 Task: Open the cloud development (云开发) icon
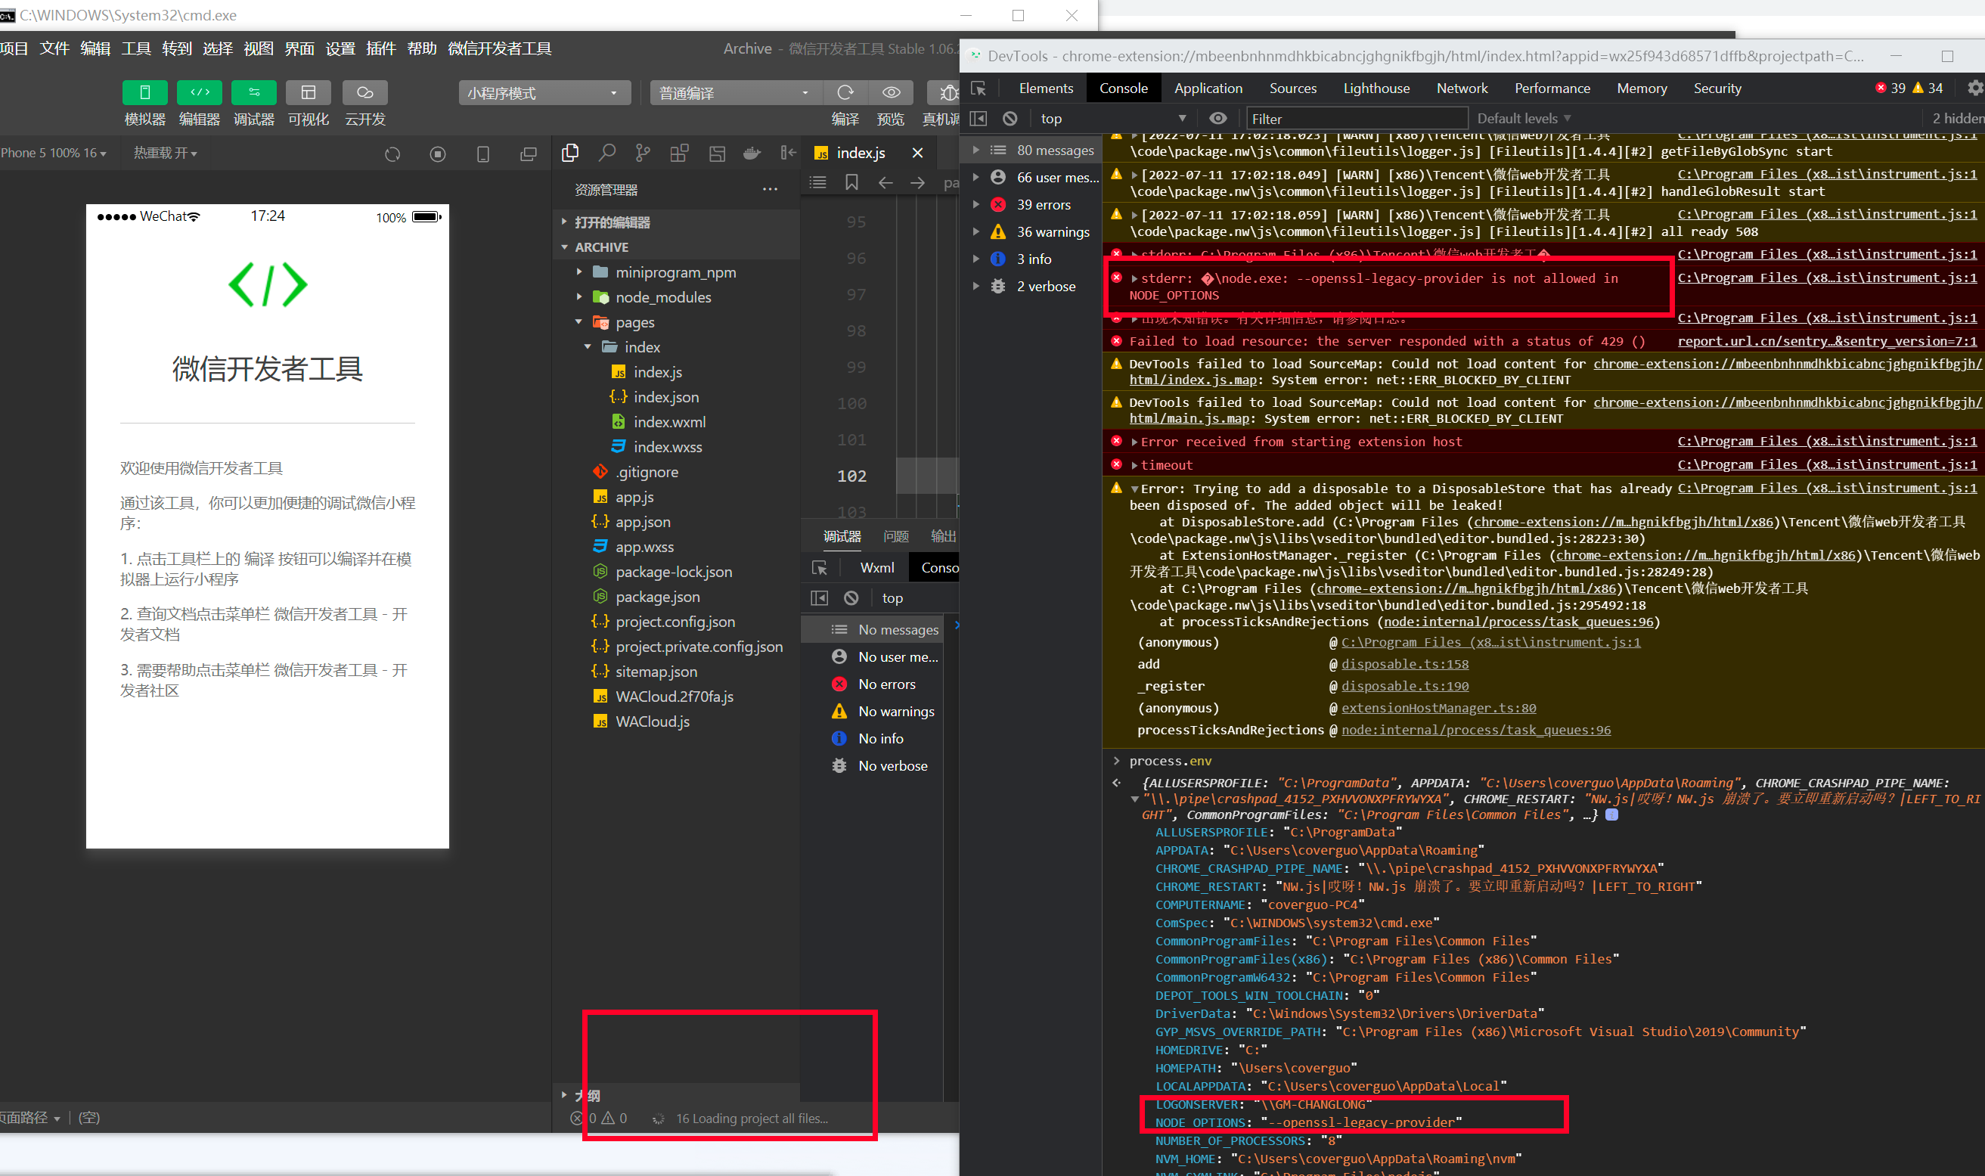(364, 93)
